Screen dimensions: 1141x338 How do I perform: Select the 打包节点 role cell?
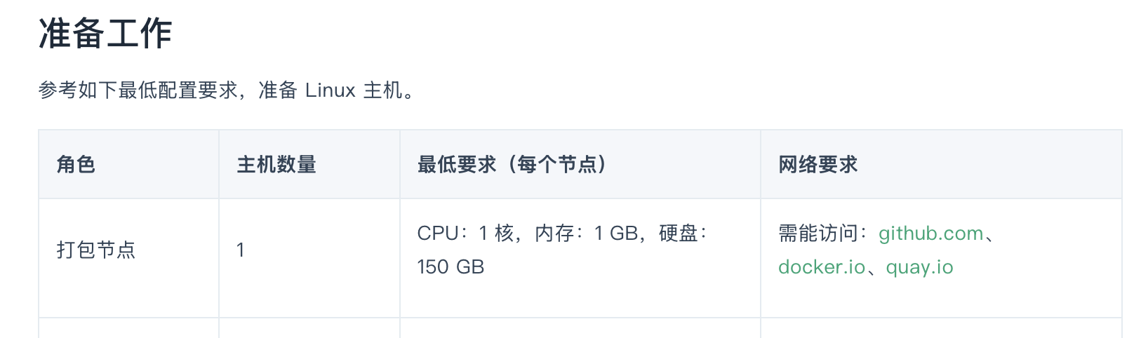coord(96,250)
